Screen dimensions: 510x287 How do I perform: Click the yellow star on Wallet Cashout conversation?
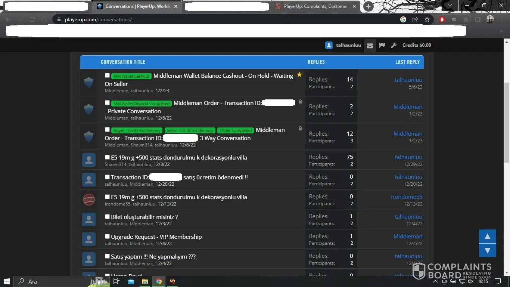299,75
